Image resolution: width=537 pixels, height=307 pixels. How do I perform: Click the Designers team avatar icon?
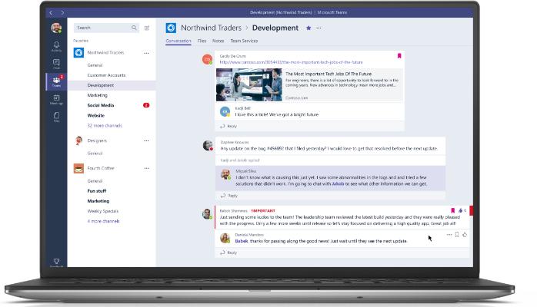[x=78, y=140]
